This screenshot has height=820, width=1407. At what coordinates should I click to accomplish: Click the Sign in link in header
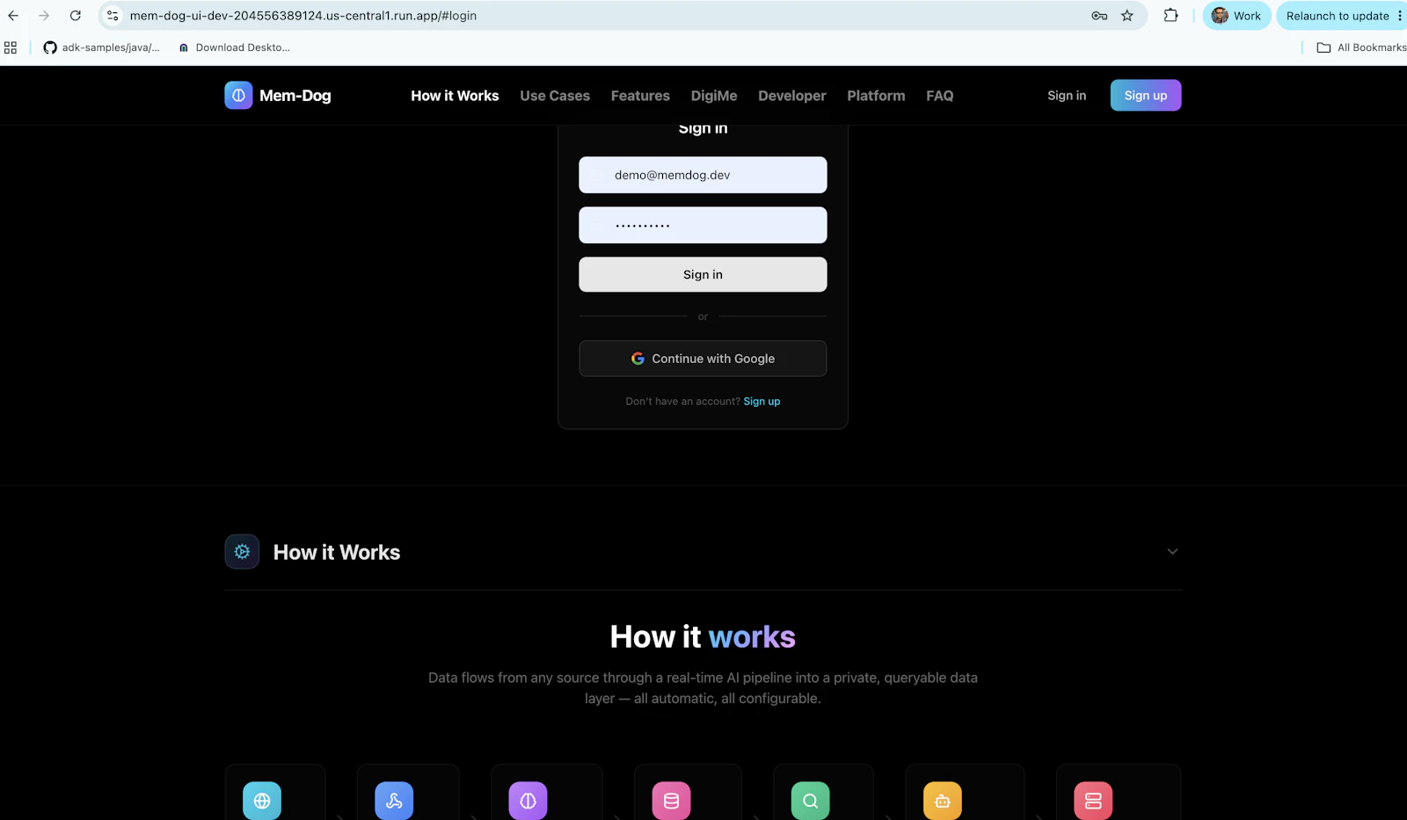pyautogui.click(x=1067, y=96)
